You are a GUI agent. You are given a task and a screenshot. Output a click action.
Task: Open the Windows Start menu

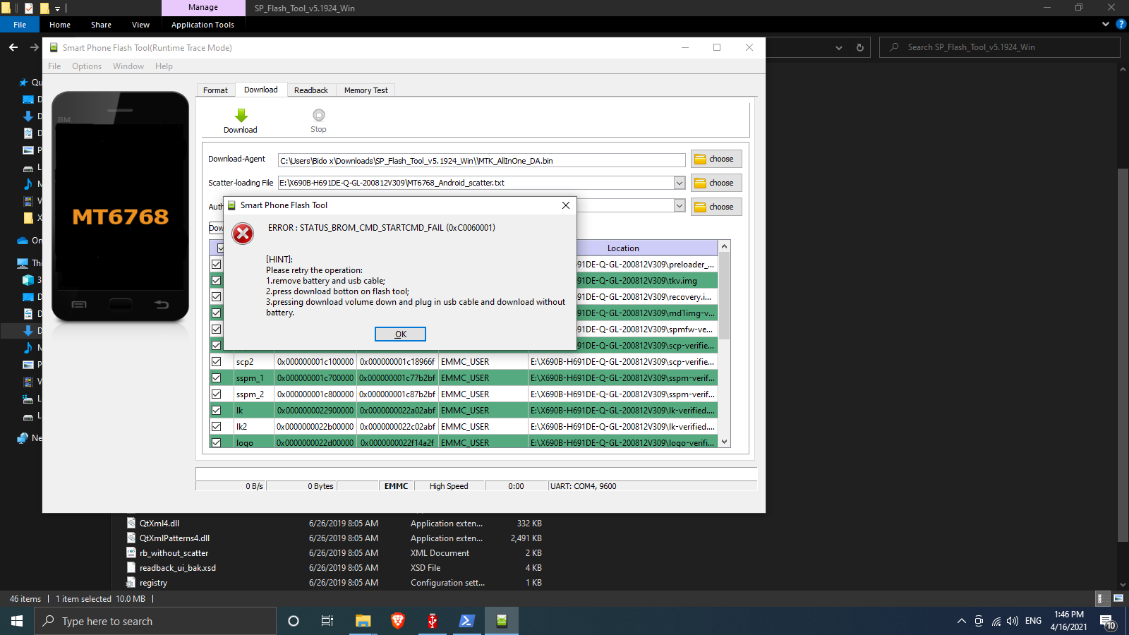pos(17,621)
